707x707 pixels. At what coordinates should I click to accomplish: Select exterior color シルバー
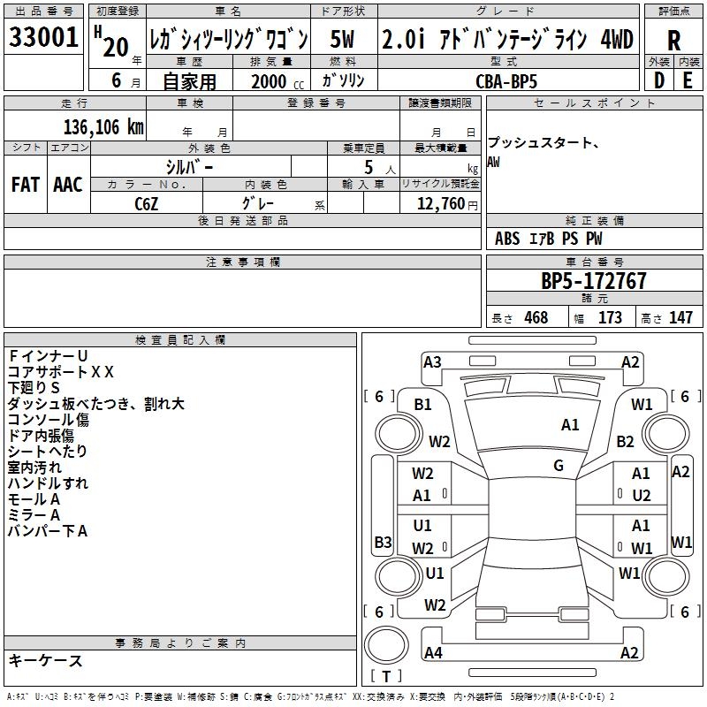coord(189,167)
